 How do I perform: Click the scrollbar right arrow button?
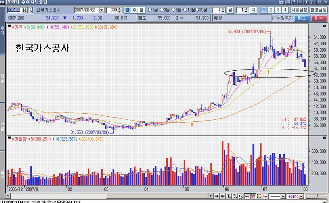click(x=211, y=196)
